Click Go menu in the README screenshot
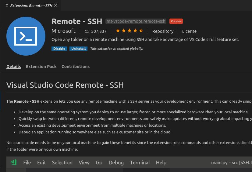This screenshot has height=172, width=252. [99, 163]
